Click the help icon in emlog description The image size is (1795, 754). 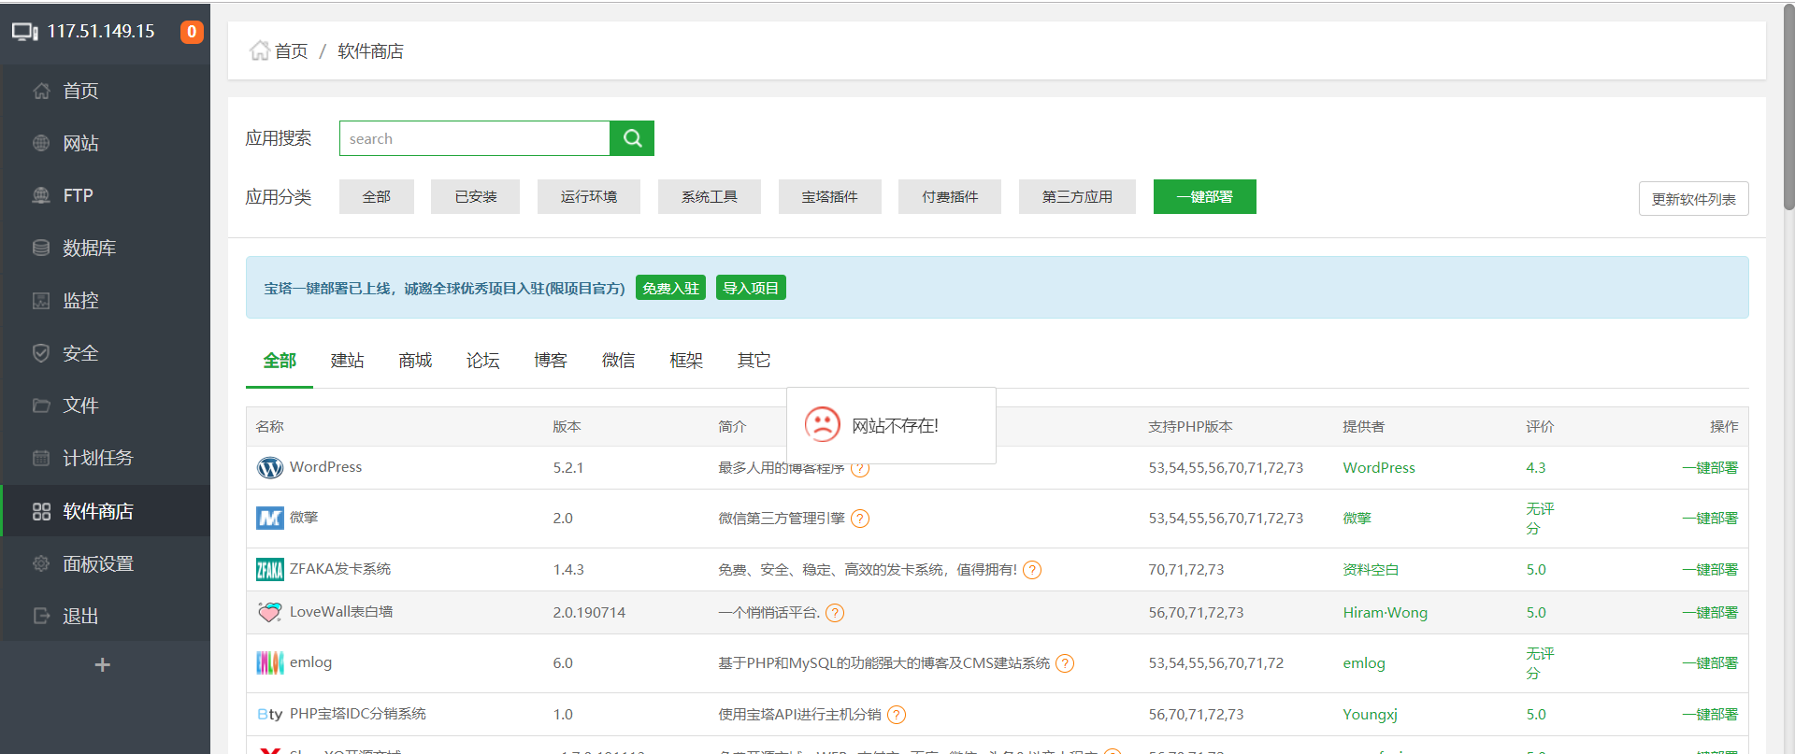tap(1065, 663)
